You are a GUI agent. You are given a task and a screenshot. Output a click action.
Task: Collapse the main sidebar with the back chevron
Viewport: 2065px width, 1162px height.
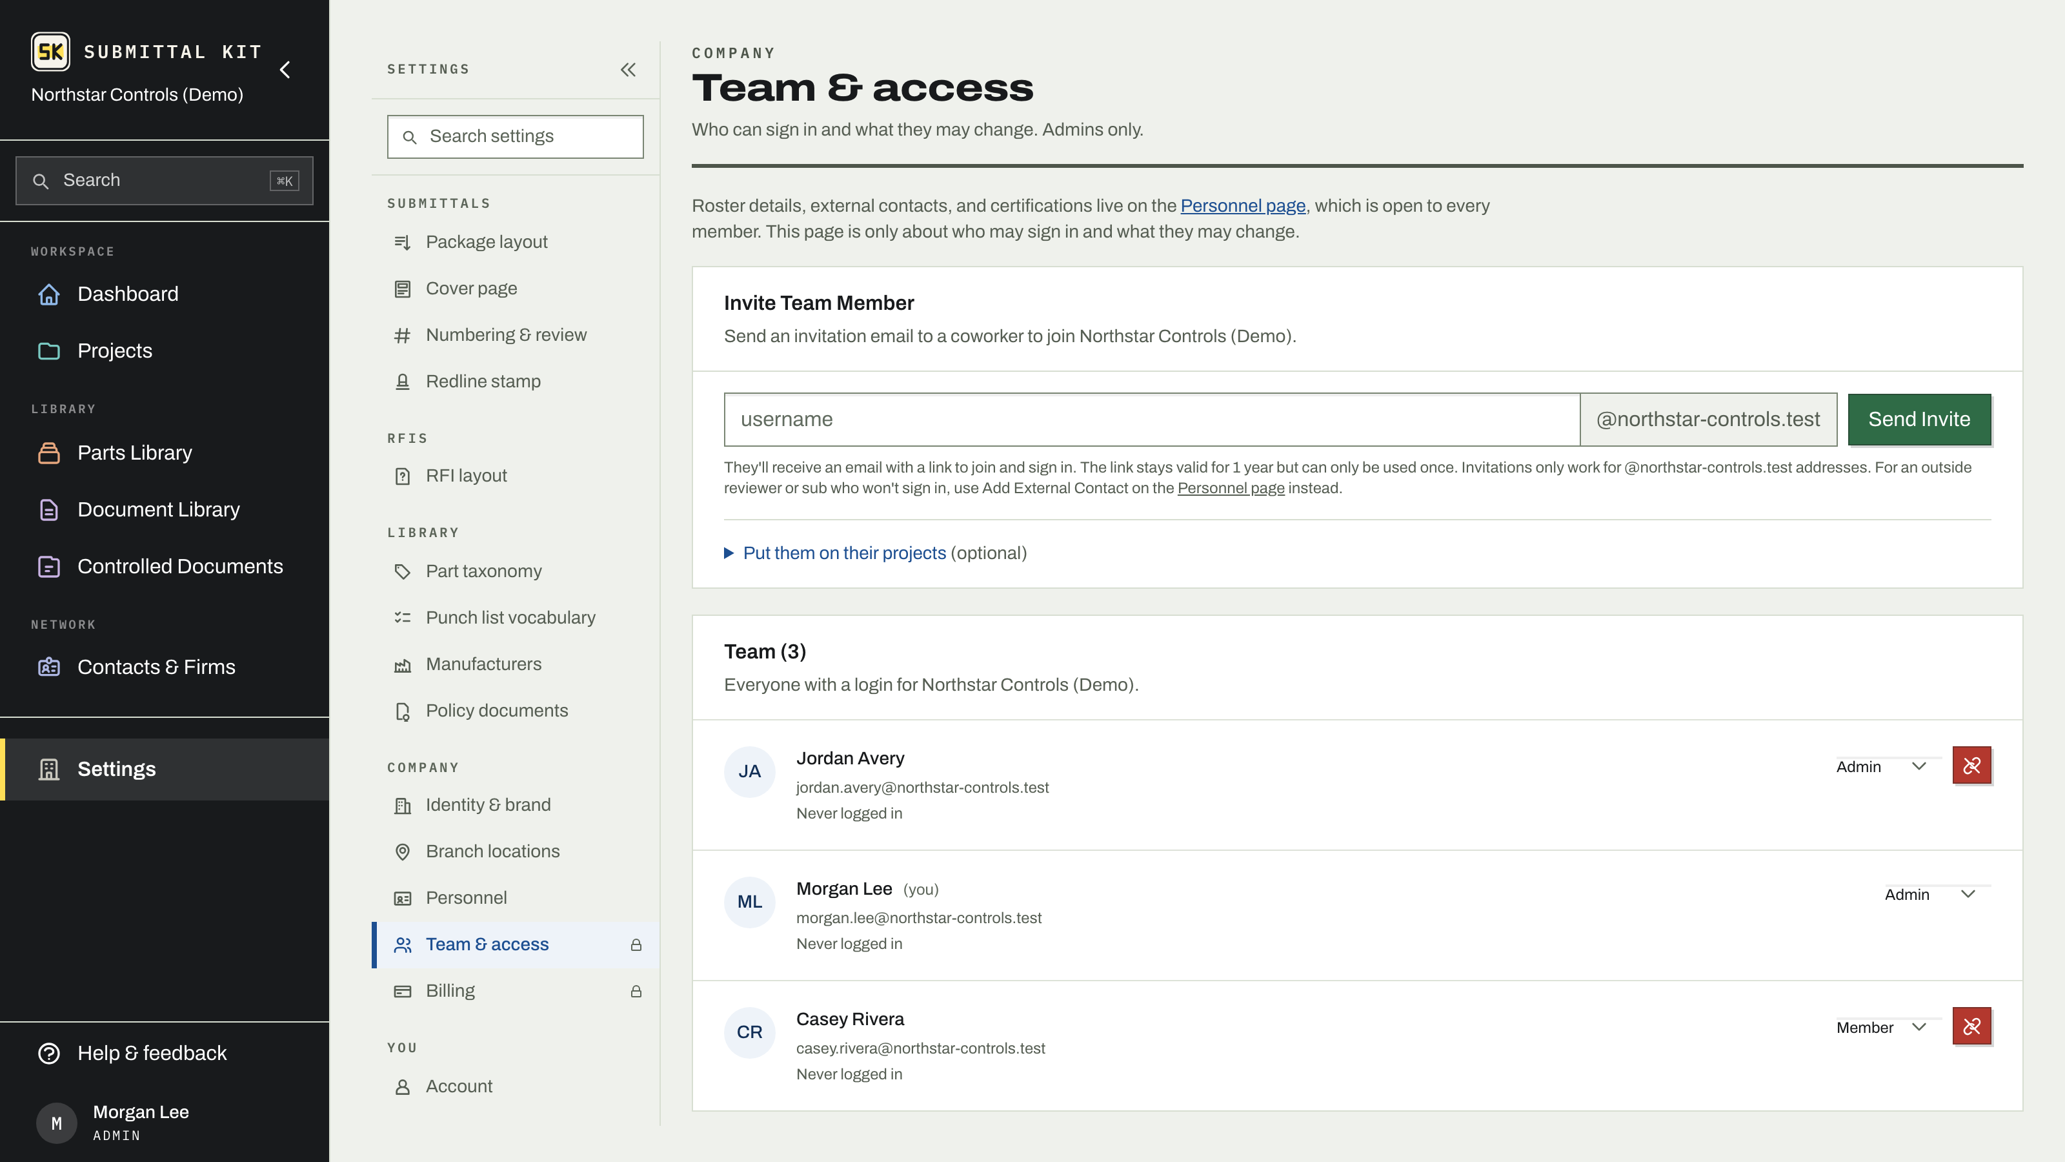(285, 70)
